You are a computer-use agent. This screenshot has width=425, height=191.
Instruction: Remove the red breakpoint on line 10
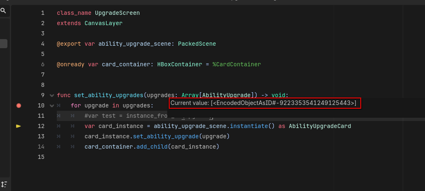pos(19,106)
